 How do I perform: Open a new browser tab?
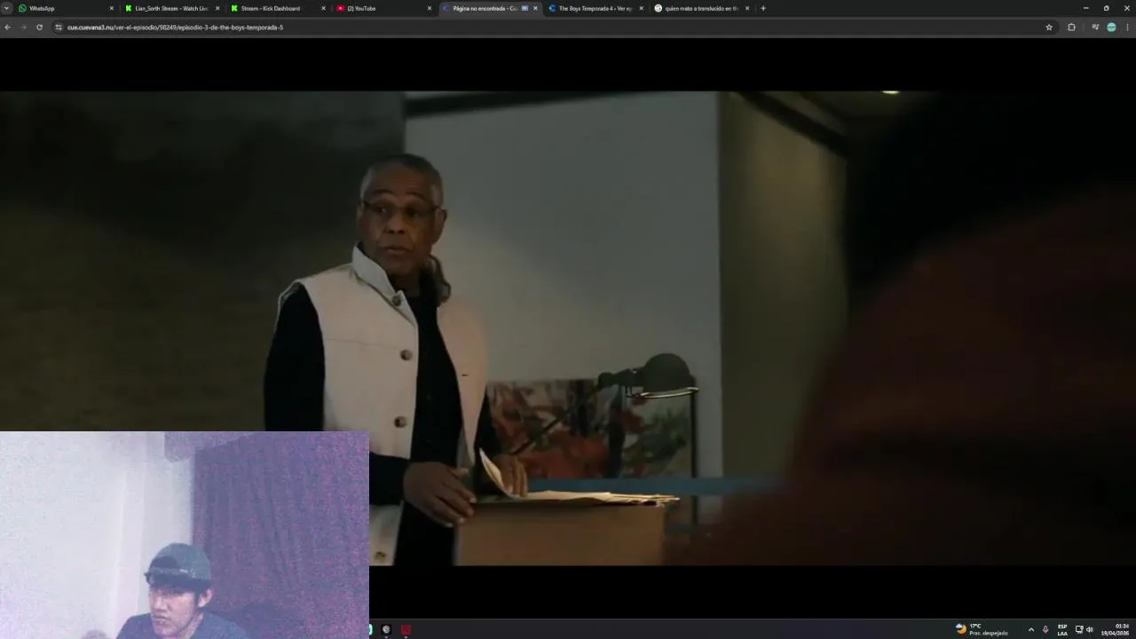(x=763, y=8)
